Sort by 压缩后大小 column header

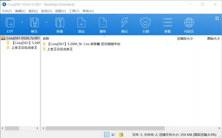[185, 38]
